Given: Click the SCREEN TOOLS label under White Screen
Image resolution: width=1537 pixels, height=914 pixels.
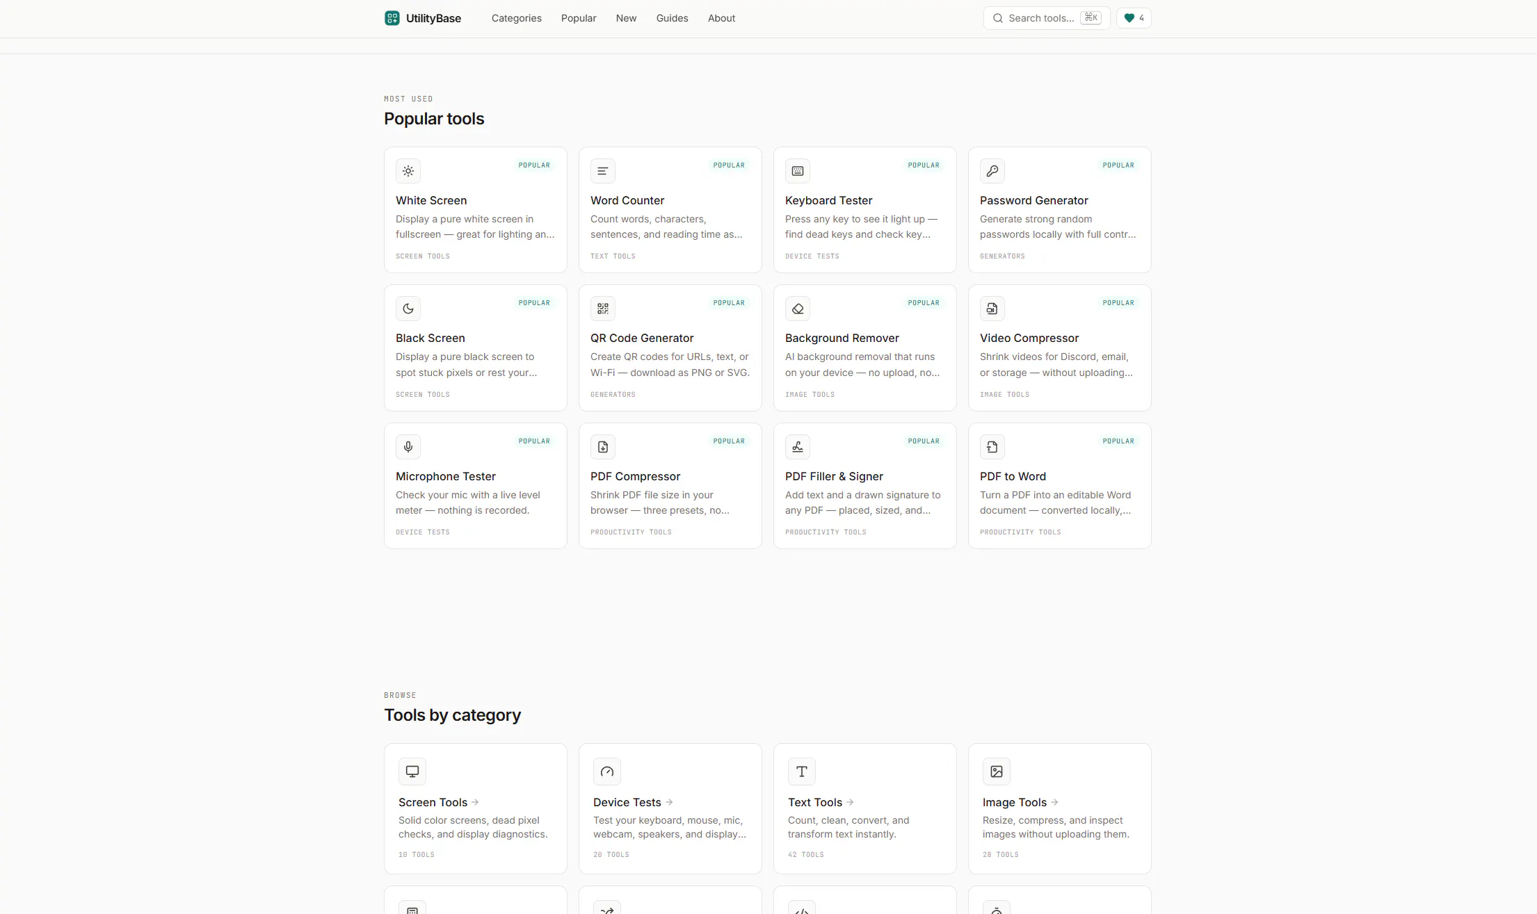Looking at the screenshot, I should [423, 256].
